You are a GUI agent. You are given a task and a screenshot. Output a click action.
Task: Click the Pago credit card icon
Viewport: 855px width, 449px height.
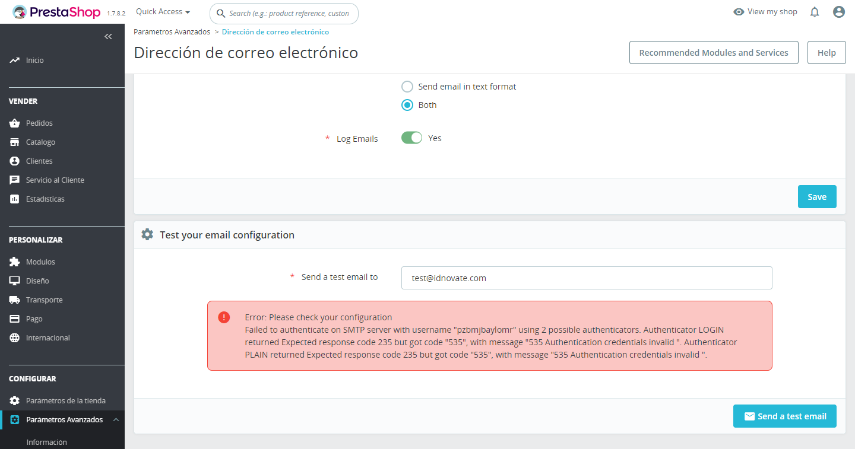(x=15, y=319)
